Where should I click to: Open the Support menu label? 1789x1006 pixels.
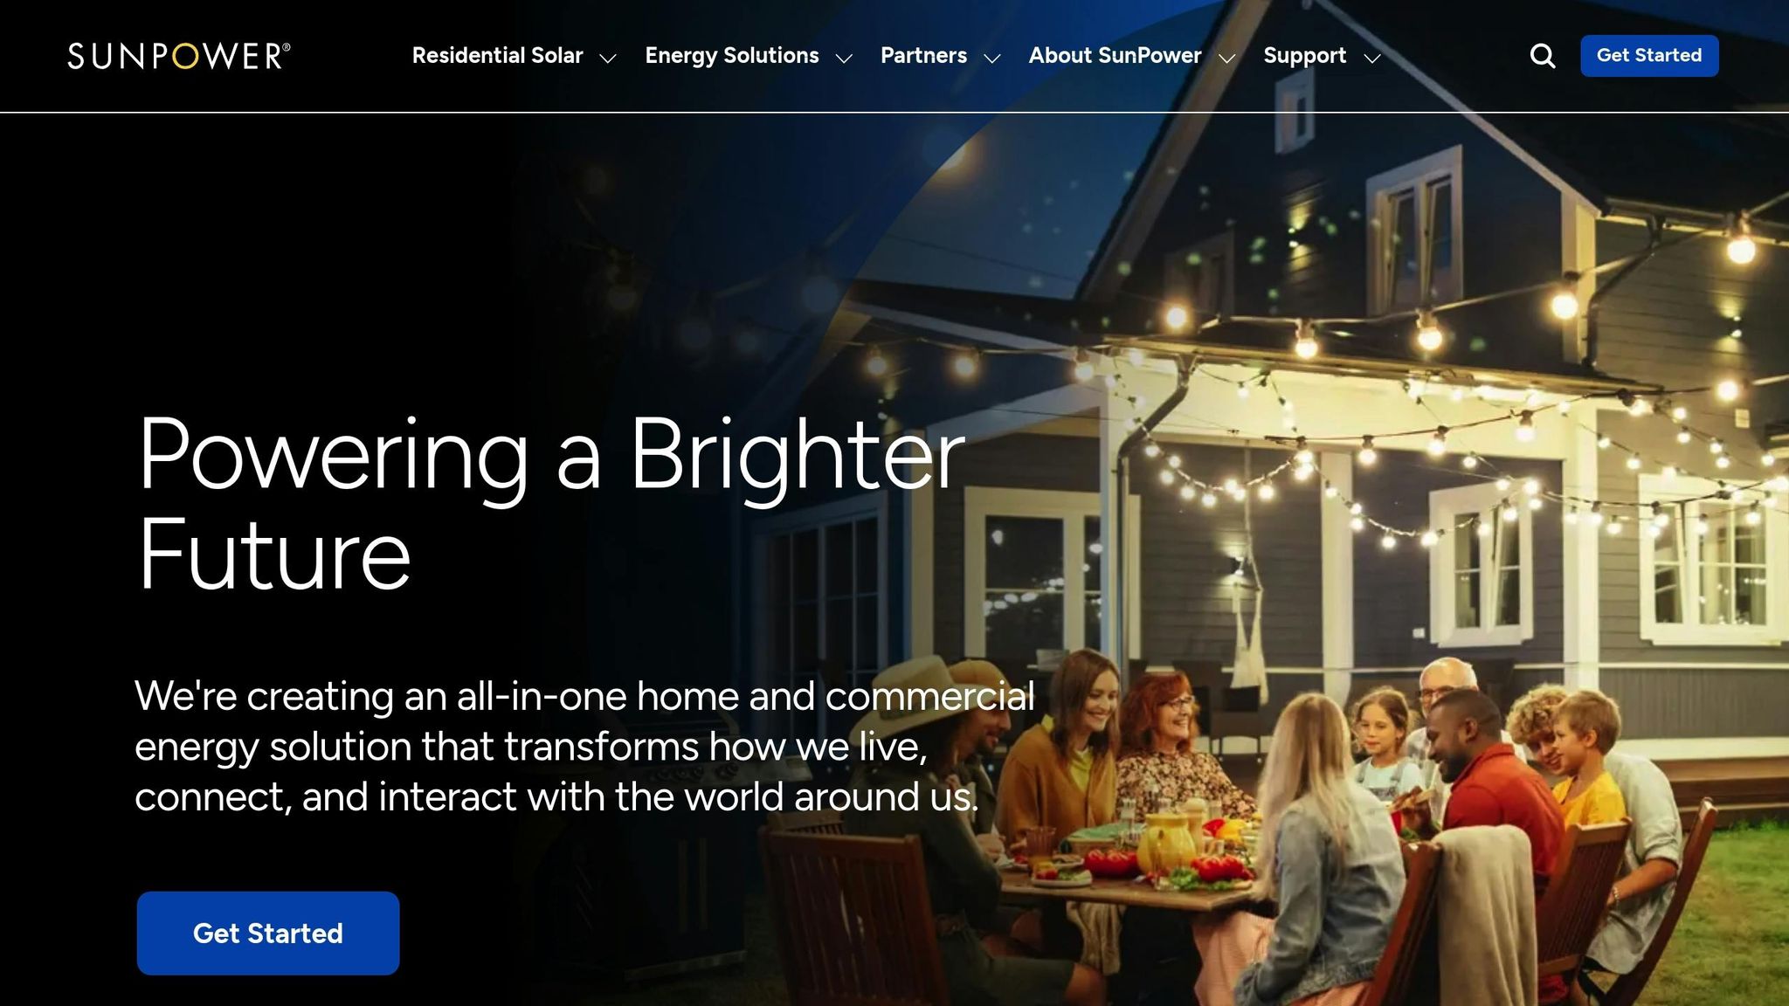click(1304, 56)
